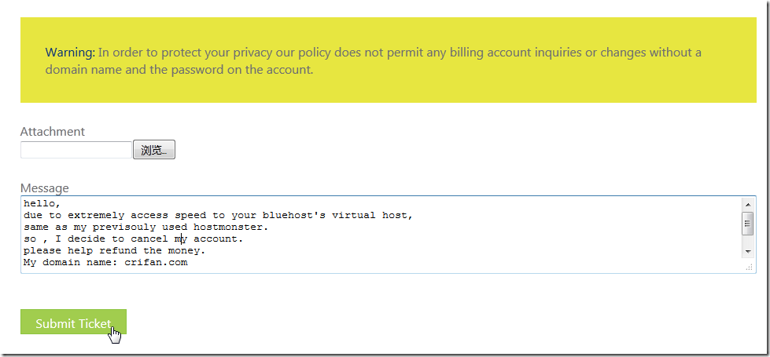Screen dimensions: 770x357
Task: Click the word "hostmonster" in the message
Action: coord(227,227)
